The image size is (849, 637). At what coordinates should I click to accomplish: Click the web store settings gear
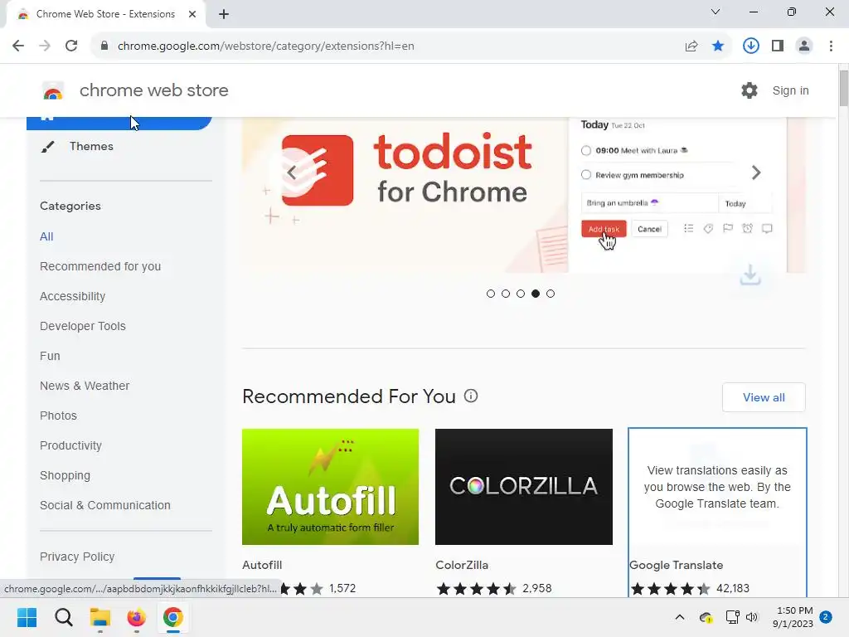pos(750,90)
